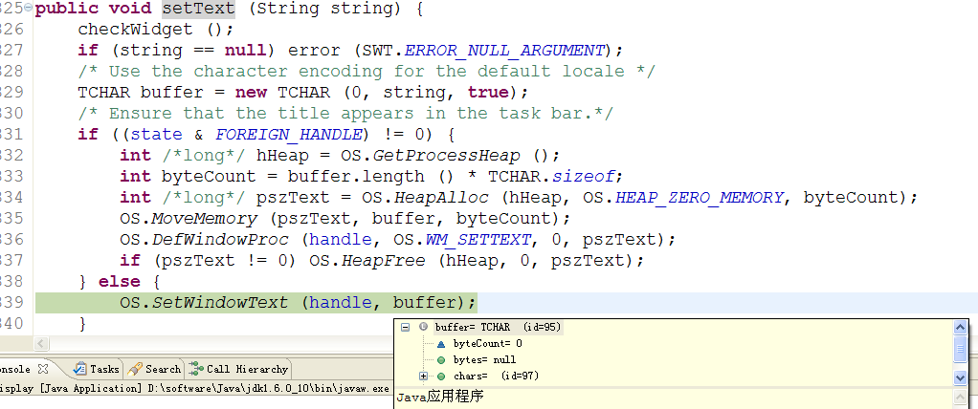Viewport: 978px width, 409px height.
Task: Click the green field icon beside chars=
Action: click(x=441, y=376)
